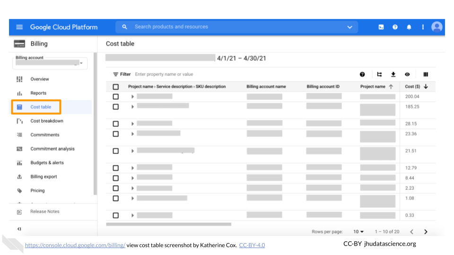The height and width of the screenshot is (255, 454).
Task: Click the Release Notes icon
Action: click(x=19, y=212)
